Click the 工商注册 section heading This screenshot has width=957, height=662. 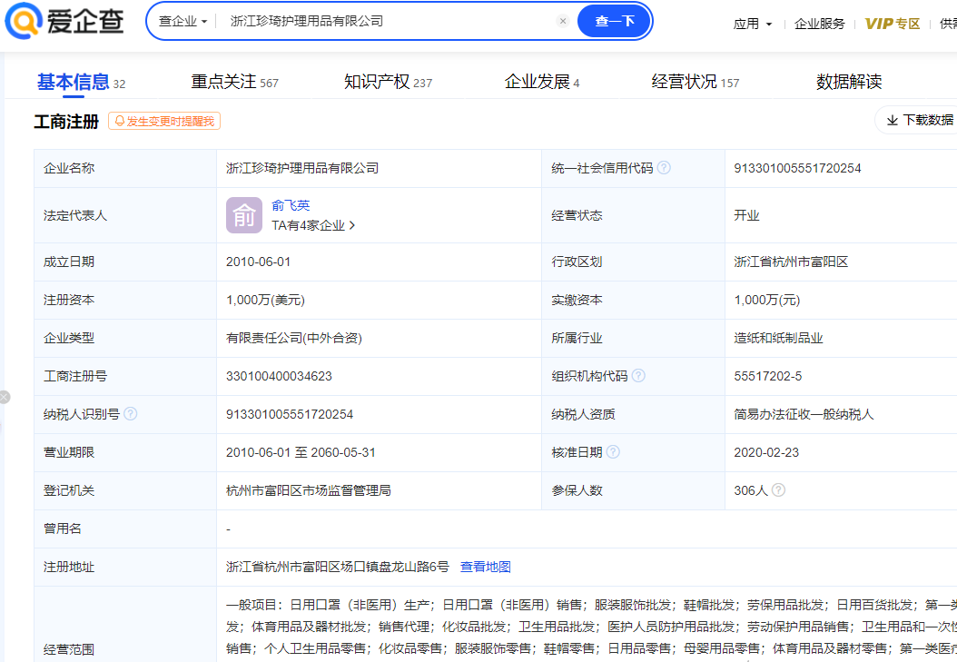(66, 122)
